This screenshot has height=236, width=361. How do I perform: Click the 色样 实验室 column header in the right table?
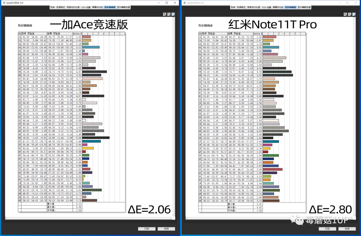215,34
